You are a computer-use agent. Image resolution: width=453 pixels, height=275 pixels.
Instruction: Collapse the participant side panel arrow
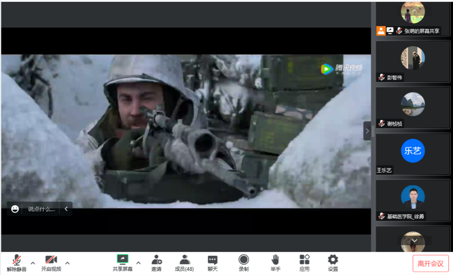[367, 131]
